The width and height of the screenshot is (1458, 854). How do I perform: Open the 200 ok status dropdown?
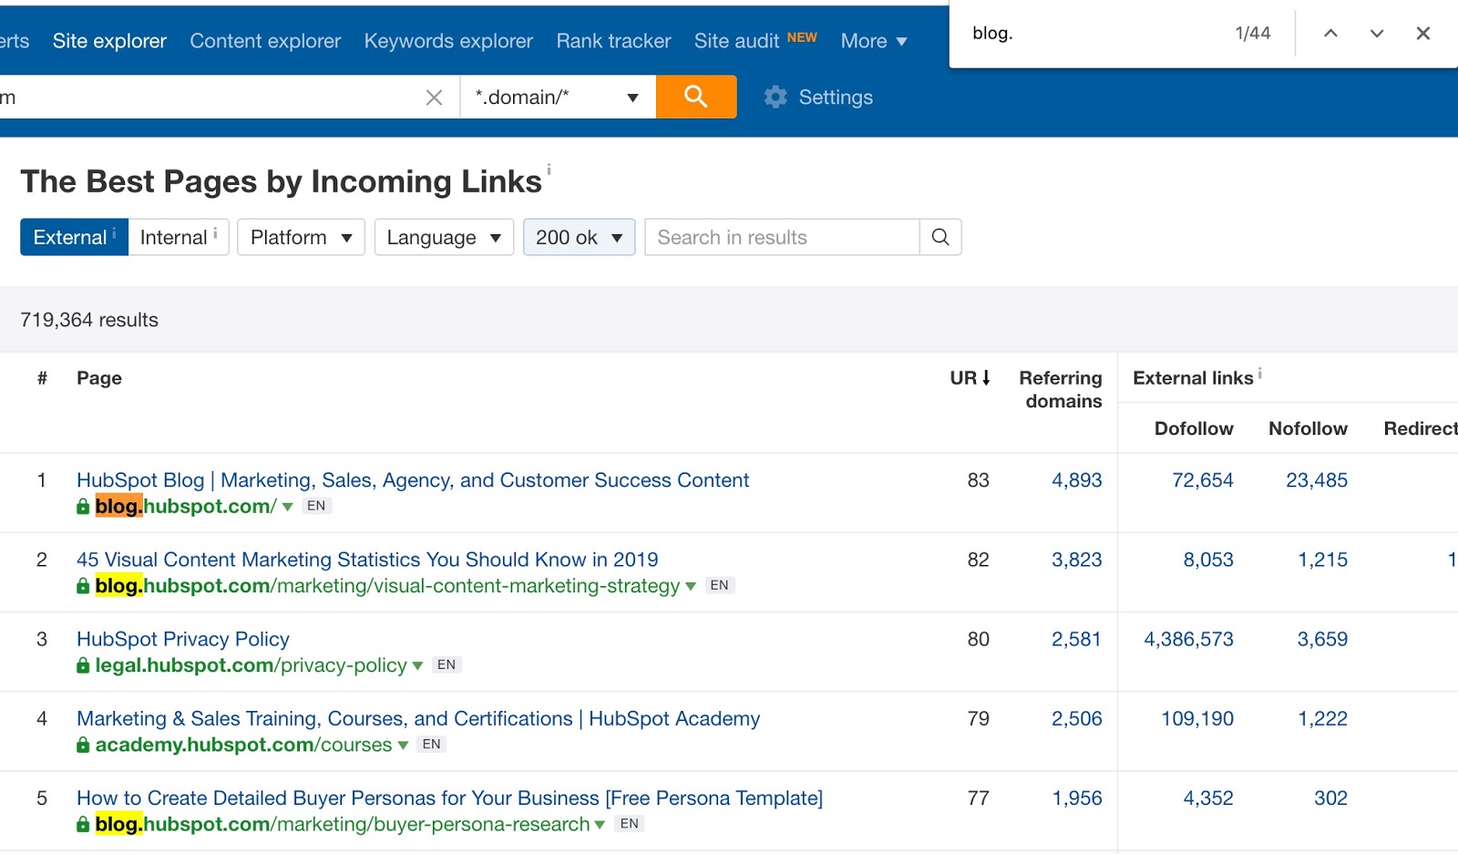pyautogui.click(x=579, y=237)
